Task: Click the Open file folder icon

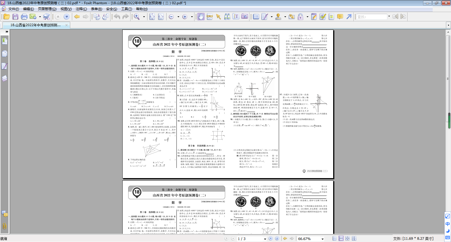Action: coord(6,17)
